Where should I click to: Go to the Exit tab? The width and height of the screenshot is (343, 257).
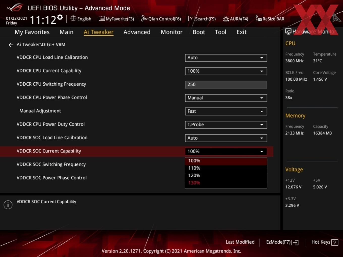point(241,32)
